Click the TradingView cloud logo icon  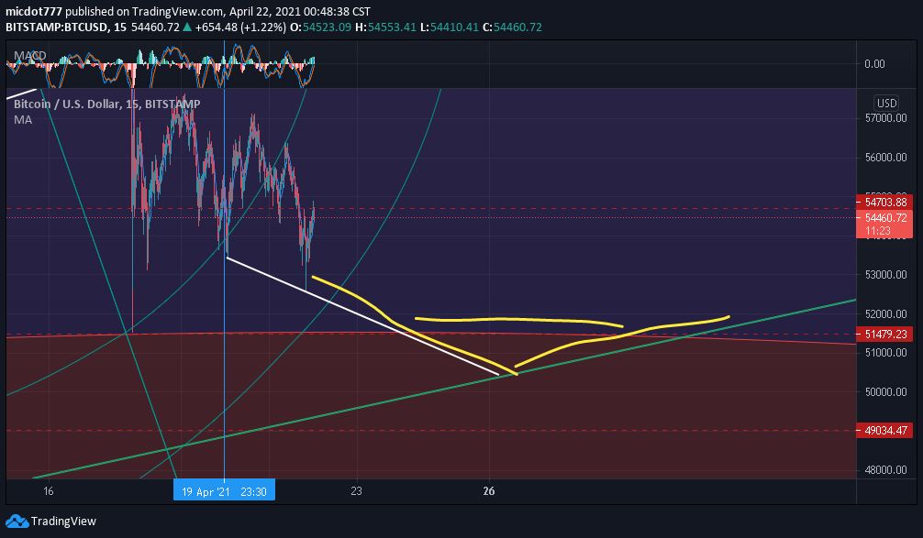click(x=17, y=521)
